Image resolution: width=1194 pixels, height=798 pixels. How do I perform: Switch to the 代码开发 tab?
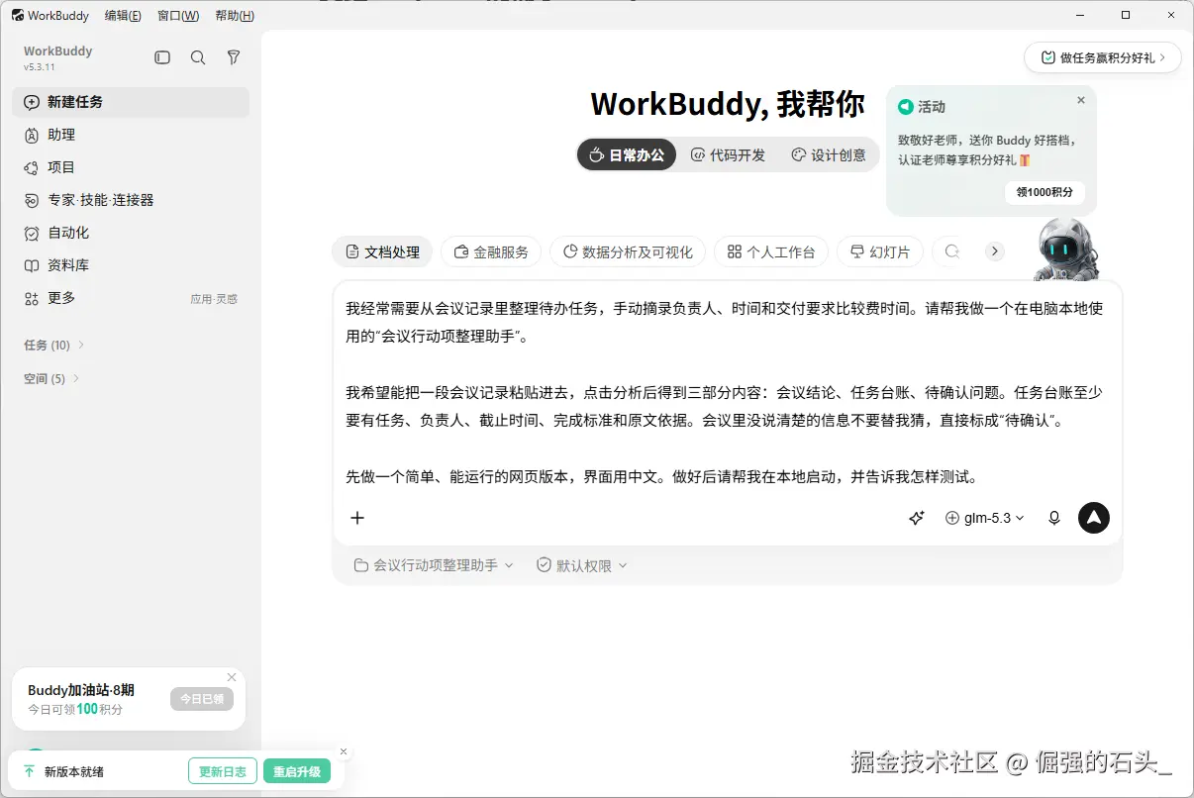(x=728, y=154)
